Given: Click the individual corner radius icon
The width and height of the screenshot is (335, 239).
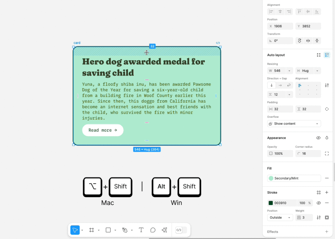Looking at the screenshot, I should click(327, 154).
